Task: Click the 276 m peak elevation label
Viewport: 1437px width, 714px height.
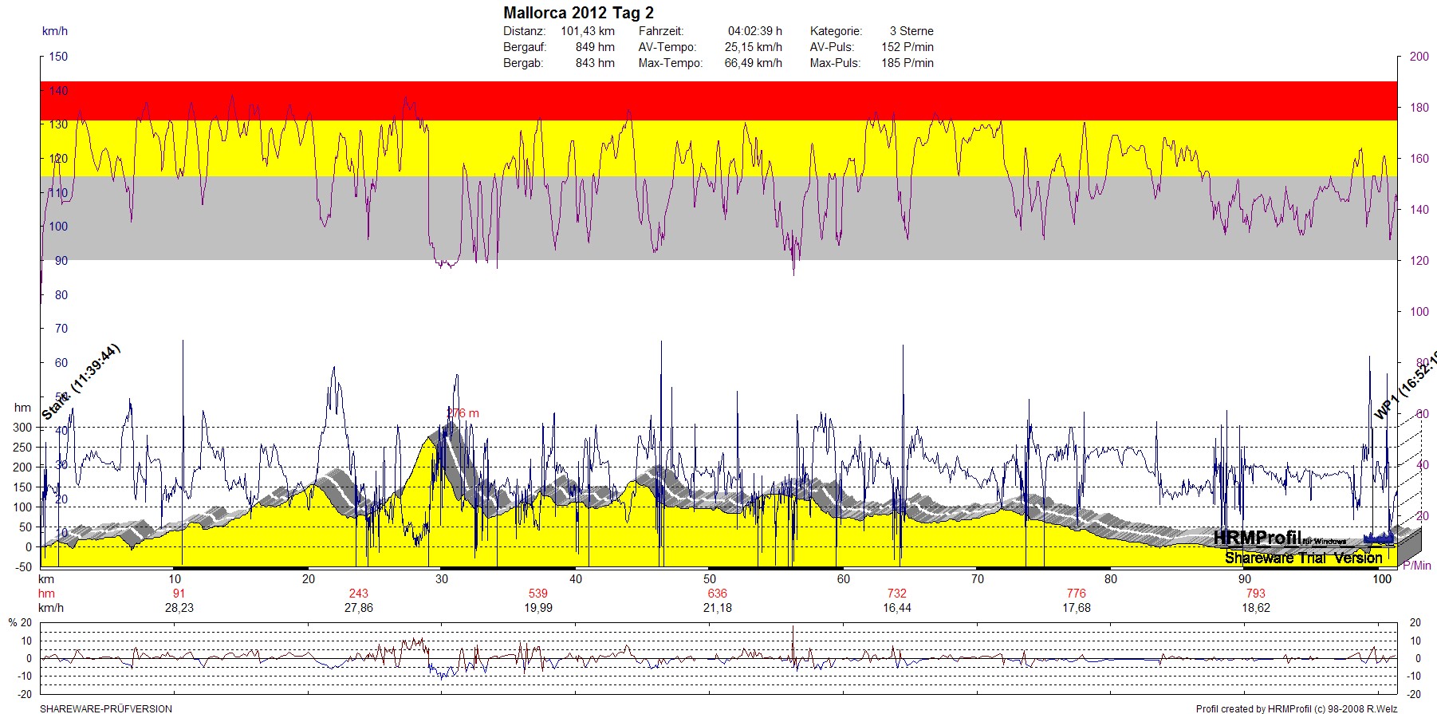Action: [463, 413]
